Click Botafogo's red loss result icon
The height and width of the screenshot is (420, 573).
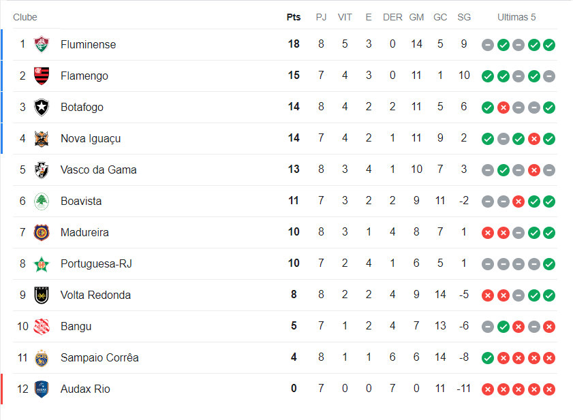pos(504,108)
